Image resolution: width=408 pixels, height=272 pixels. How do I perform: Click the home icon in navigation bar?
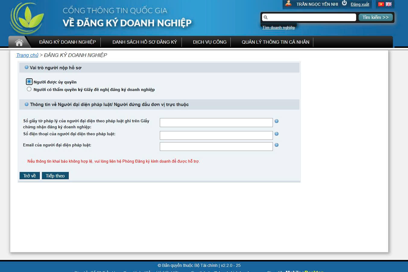[19, 42]
